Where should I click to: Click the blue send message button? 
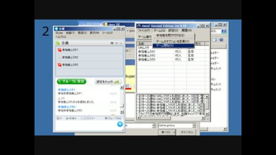[120, 124]
